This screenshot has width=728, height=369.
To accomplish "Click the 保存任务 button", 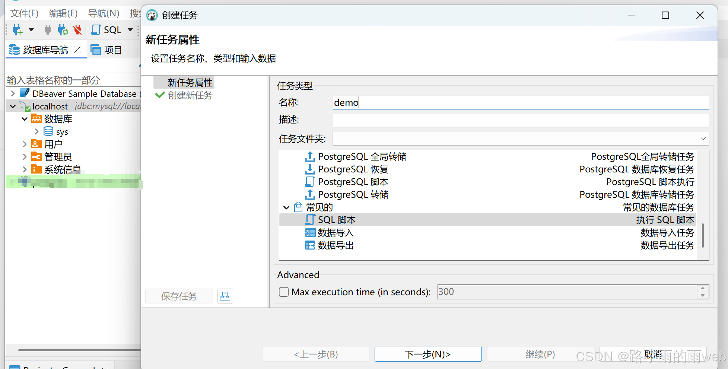I will click(x=179, y=296).
